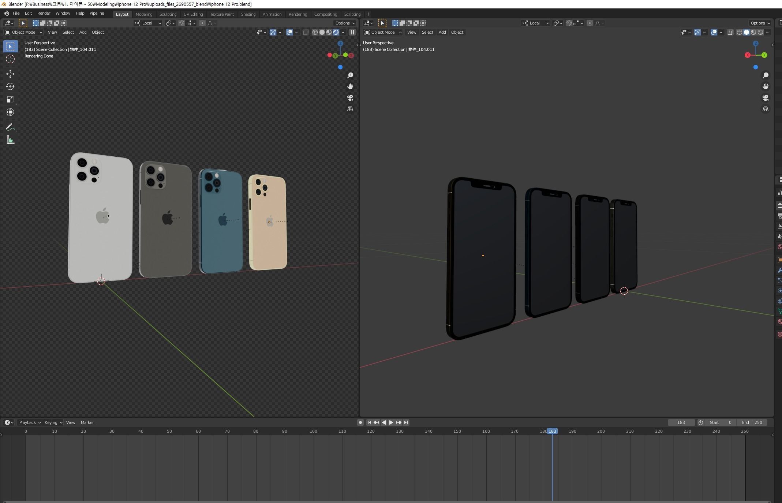Click Z axis on left viewport gizmo
Screen dimensions: 782x503
[340, 43]
